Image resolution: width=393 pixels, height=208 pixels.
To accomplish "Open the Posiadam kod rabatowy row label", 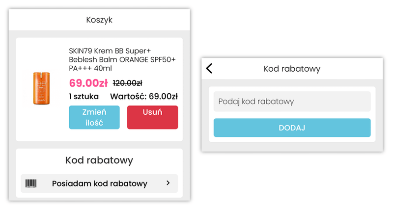I will point(99,183).
